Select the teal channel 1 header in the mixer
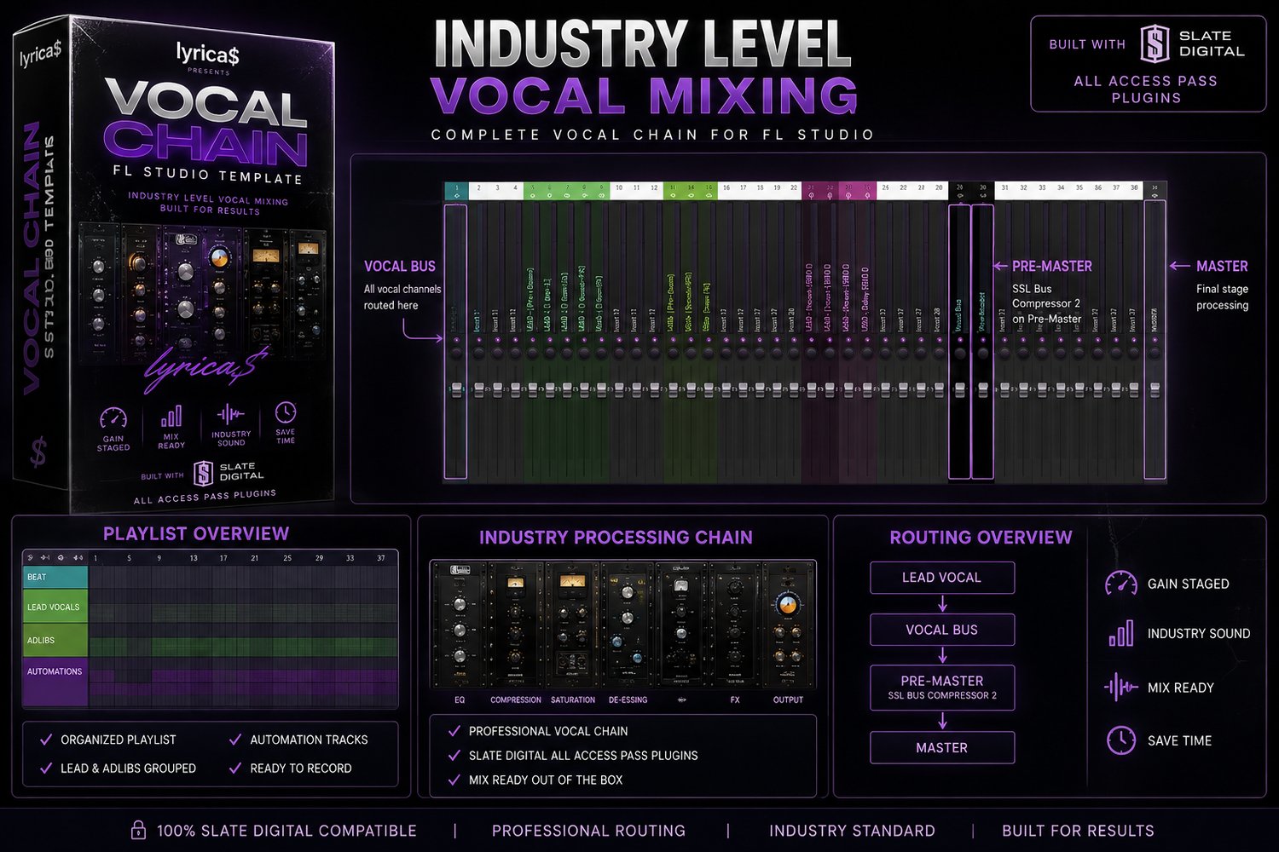Screen dimensions: 1279x852 (456, 191)
